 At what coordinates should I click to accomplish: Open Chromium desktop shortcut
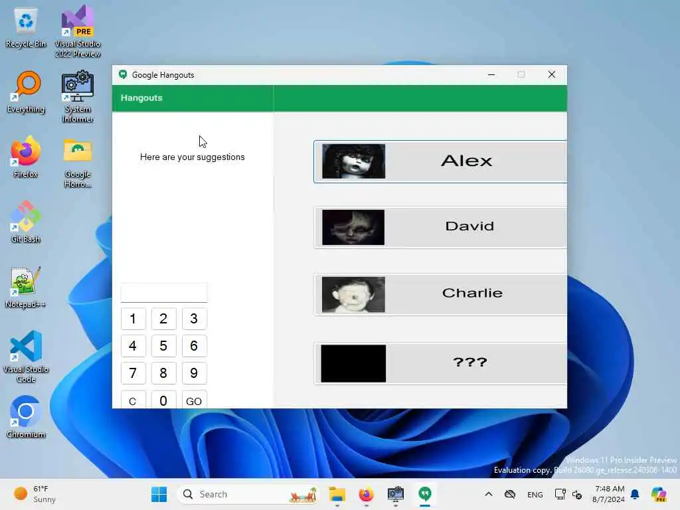pyautogui.click(x=26, y=417)
